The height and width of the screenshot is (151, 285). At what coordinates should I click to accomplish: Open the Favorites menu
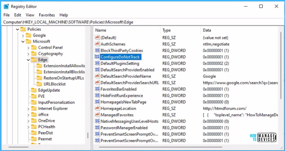point(47,15)
